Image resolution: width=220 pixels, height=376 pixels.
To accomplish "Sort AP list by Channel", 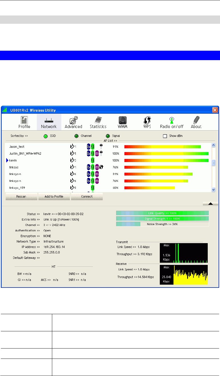I will pos(76,136).
